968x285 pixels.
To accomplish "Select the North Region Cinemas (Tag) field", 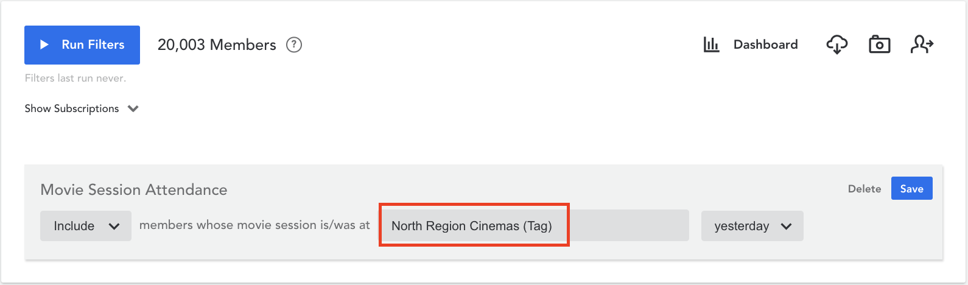I will [472, 226].
